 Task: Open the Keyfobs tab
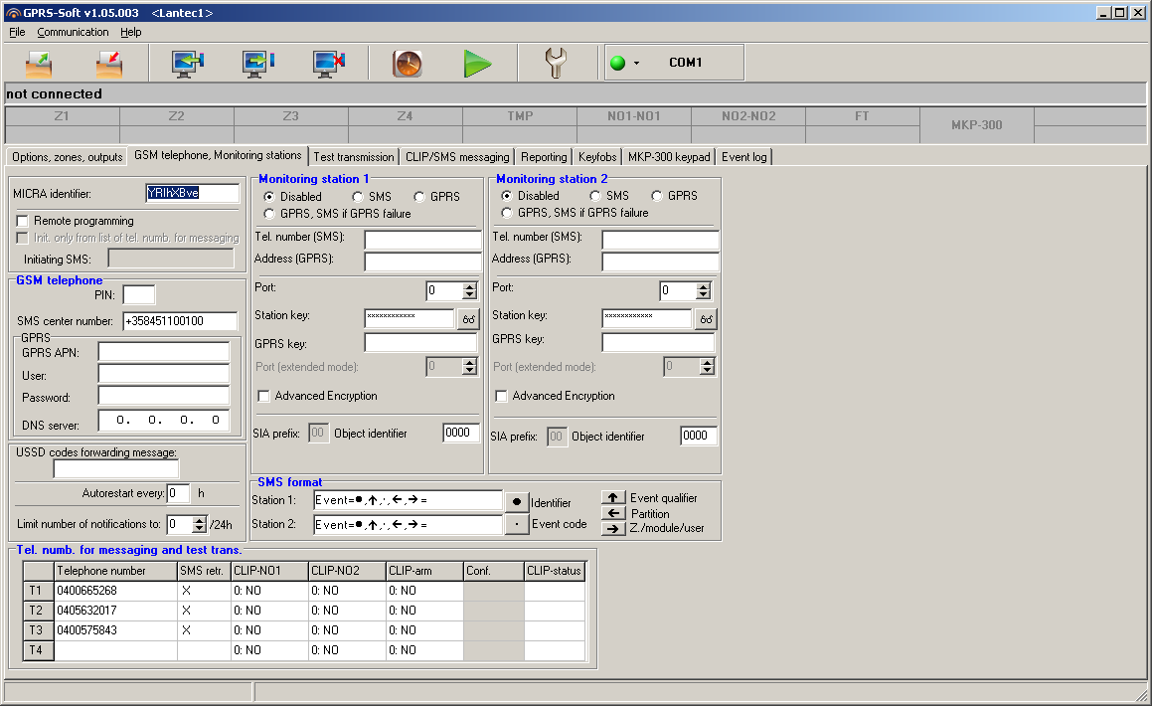[x=597, y=157]
